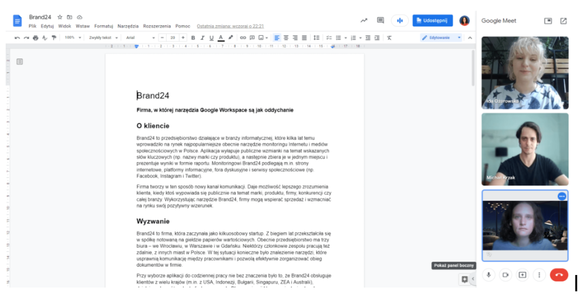Viewport: 585px width, 297px height.
Task: Open the Arial font dropdown
Action: (x=140, y=38)
